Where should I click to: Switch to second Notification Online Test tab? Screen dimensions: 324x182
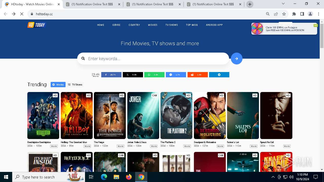coord(154,4)
